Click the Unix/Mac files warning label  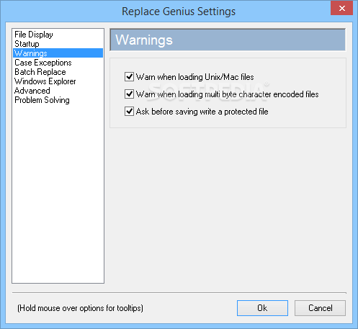click(194, 77)
